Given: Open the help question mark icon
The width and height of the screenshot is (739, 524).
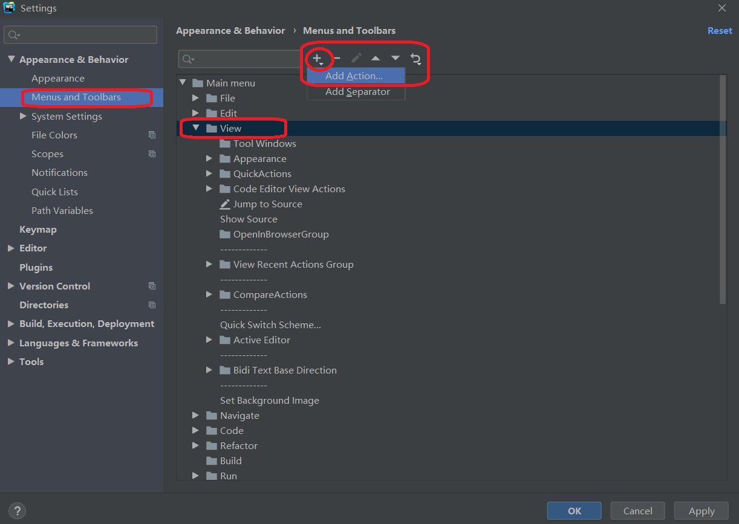Looking at the screenshot, I should point(17,510).
